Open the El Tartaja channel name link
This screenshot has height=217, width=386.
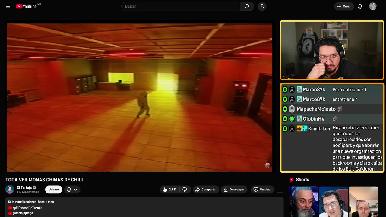point(24,187)
